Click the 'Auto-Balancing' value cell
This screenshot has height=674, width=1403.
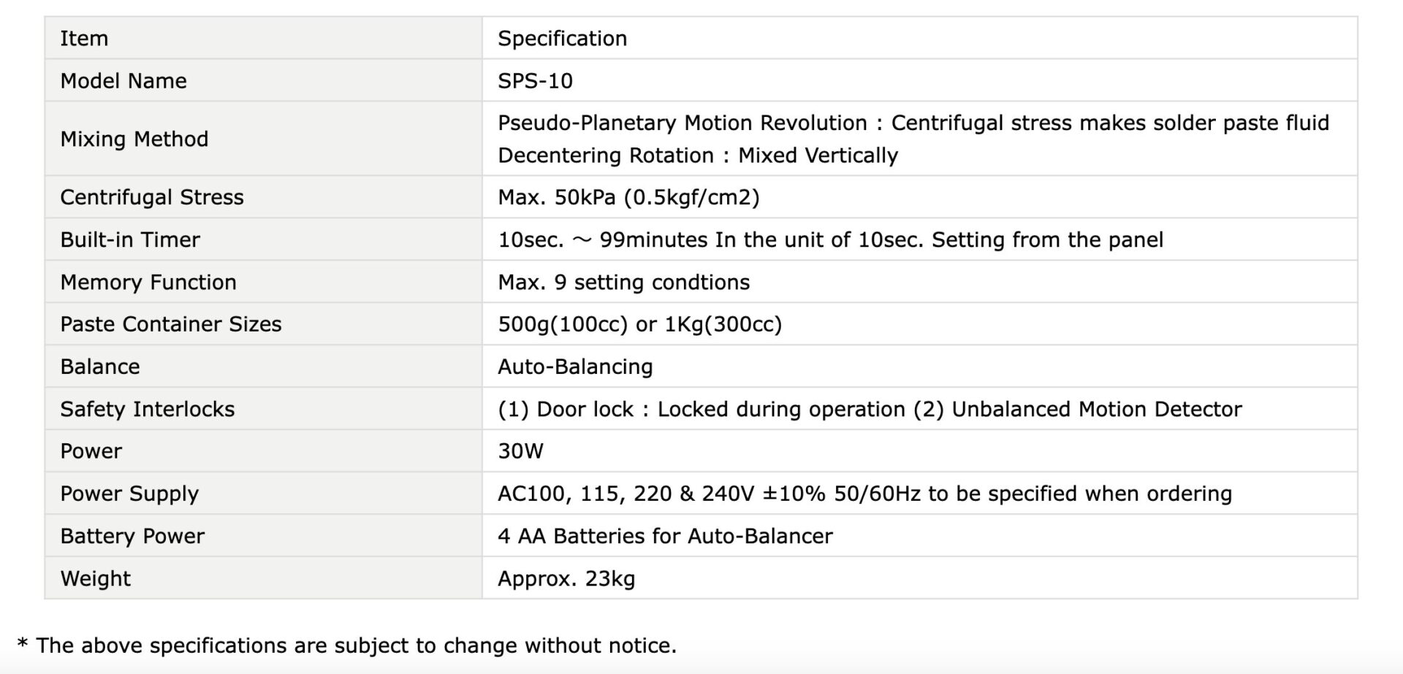(920, 367)
